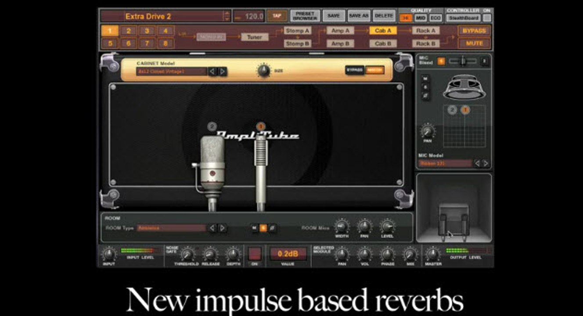
Task: Open the Tuner module
Action: coord(255,37)
